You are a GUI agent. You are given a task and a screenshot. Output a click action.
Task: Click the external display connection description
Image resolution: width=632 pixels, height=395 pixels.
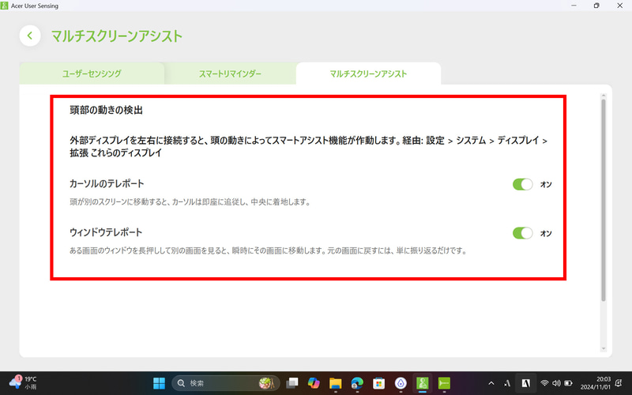coord(309,146)
